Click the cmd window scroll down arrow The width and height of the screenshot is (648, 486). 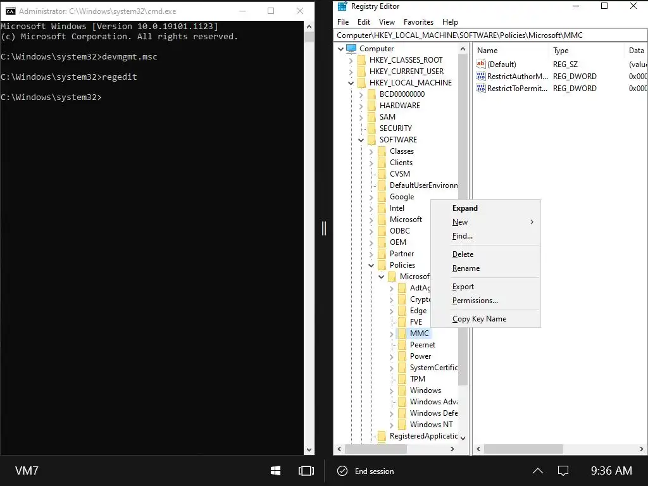pyautogui.click(x=309, y=450)
